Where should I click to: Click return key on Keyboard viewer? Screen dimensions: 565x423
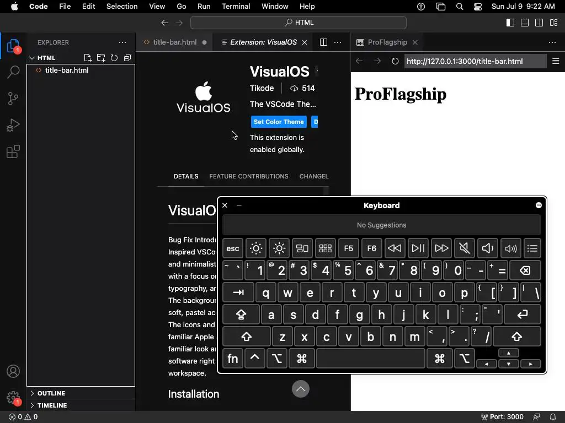click(523, 314)
